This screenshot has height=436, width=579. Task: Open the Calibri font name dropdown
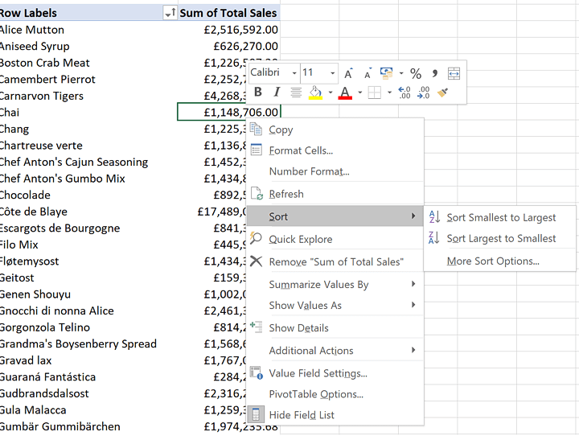[x=294, y=73]
